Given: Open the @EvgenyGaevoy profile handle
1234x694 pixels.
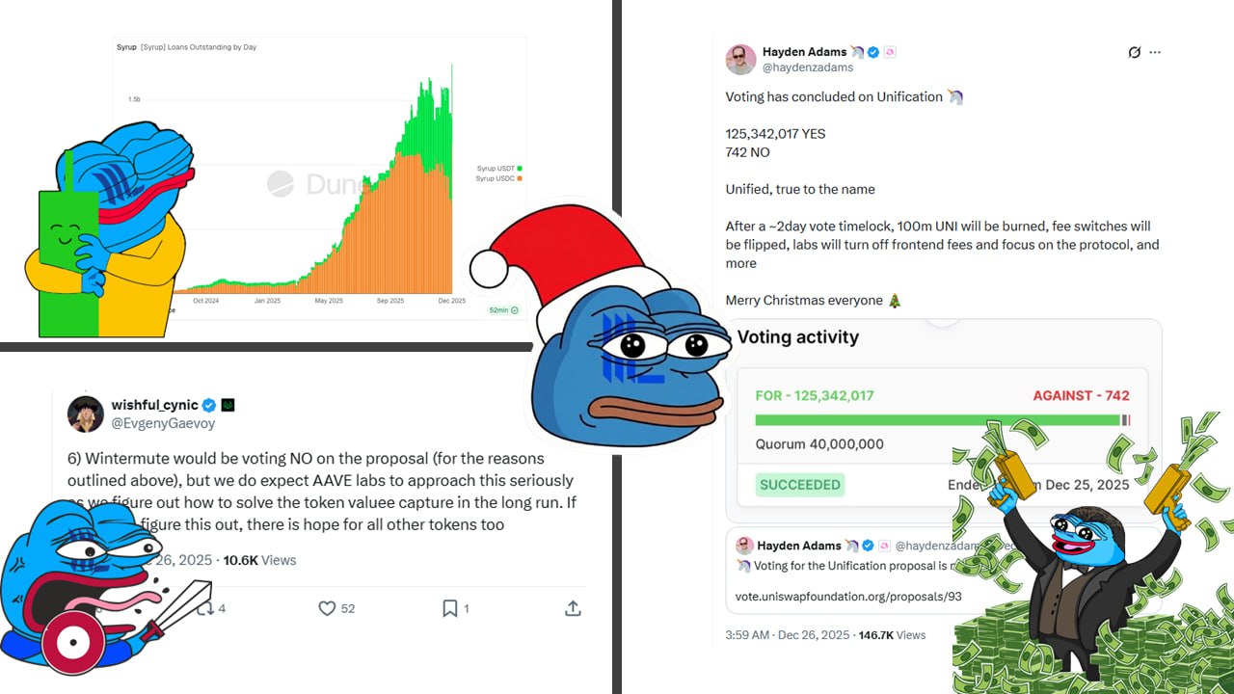Looking at the screenshot, I should [x=163, y=423].
